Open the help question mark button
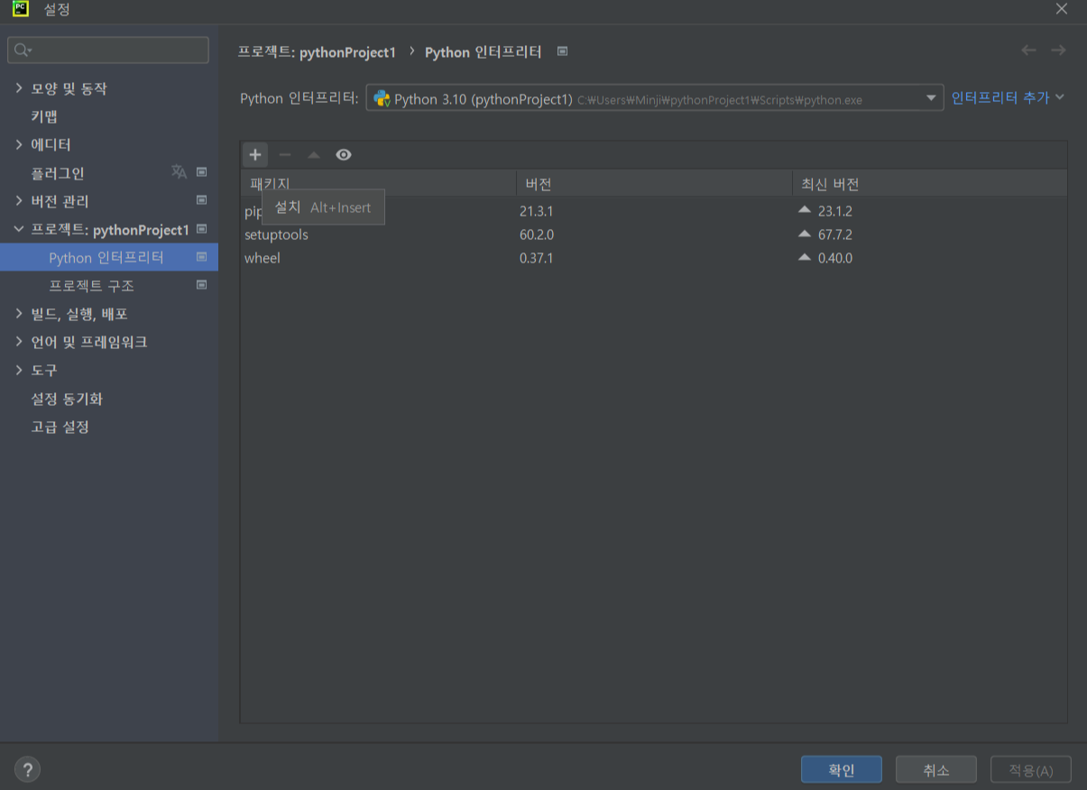 [x=28, y=769]
